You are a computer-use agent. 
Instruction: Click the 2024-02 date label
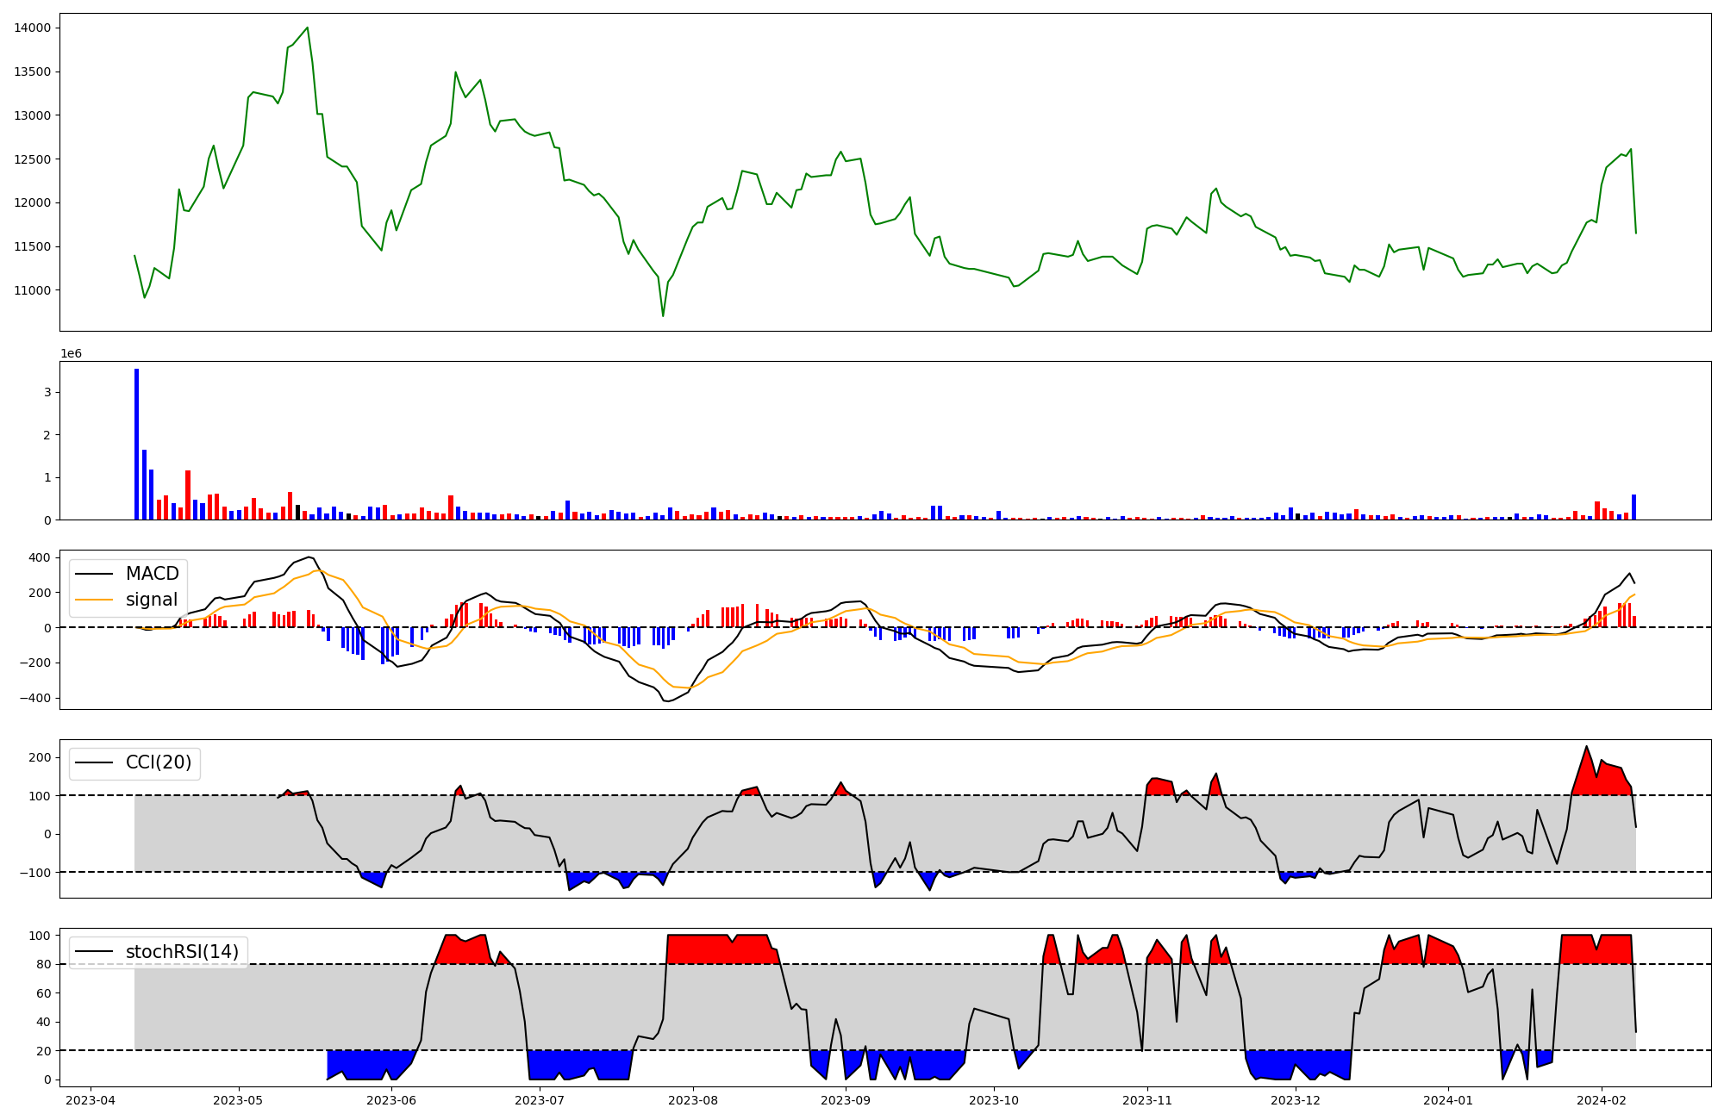1601,1100
